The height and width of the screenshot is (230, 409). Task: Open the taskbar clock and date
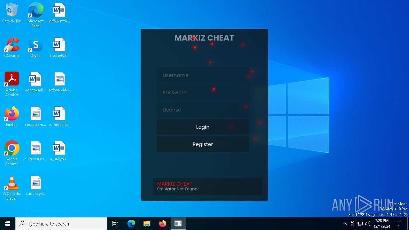382,224
